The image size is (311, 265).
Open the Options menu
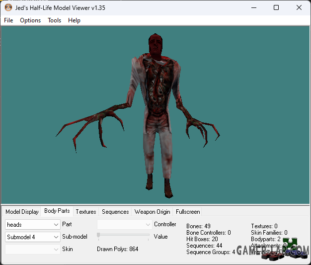(x=30, y=20)
